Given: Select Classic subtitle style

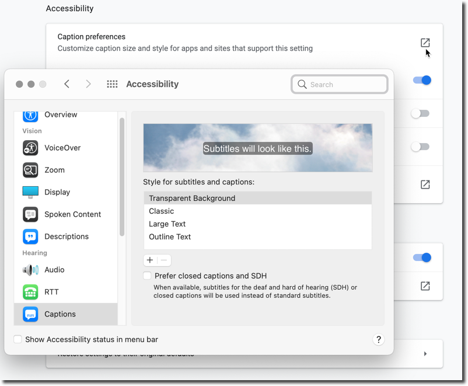Looking at the screenshot, I should pyautogui.click(x=162, y=211).
